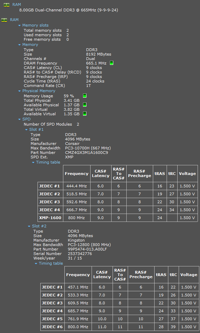Select the JEDEC #6 row header
The height and width of the screenshot is (333, 200).
tap(52, 327)
